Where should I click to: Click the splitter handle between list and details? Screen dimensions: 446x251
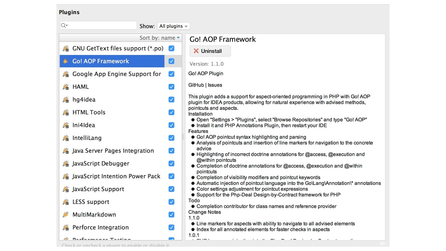tap(183, 137)
